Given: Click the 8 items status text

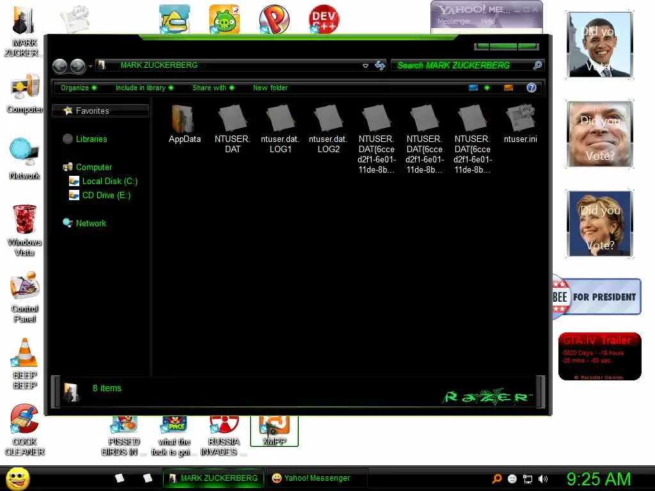Looking at the screenshot, I should (107, 388).
